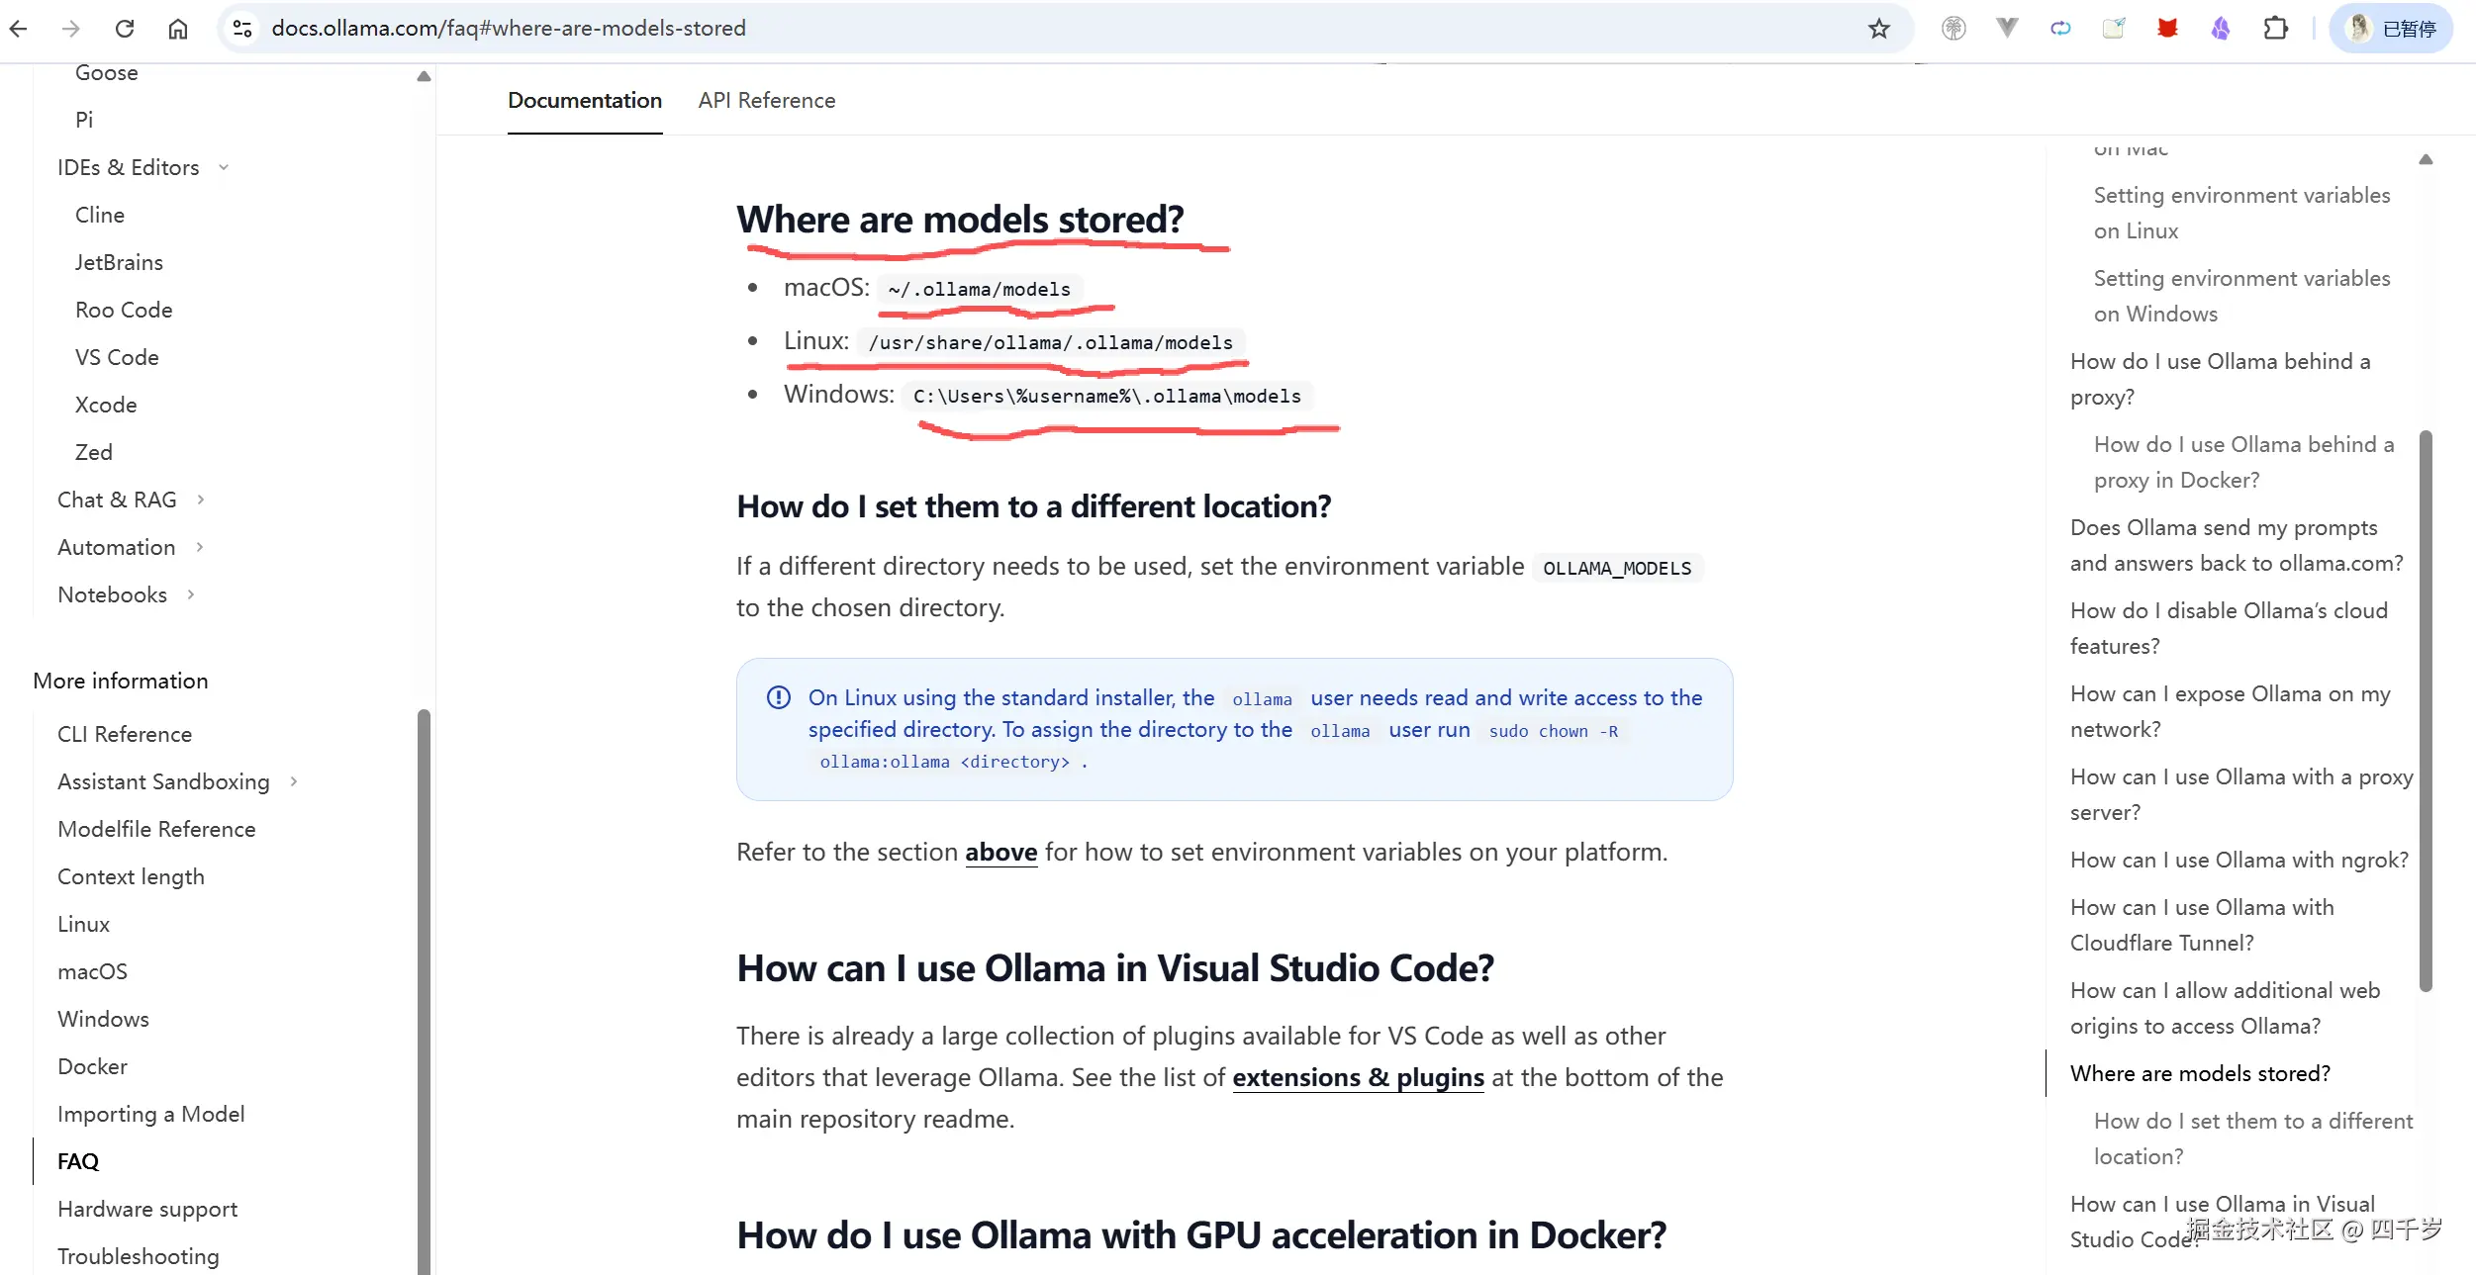2476x1275 pixels.
Task: Click the right table-of-contents scrollbar thumb
Action: pos(2425,710)
